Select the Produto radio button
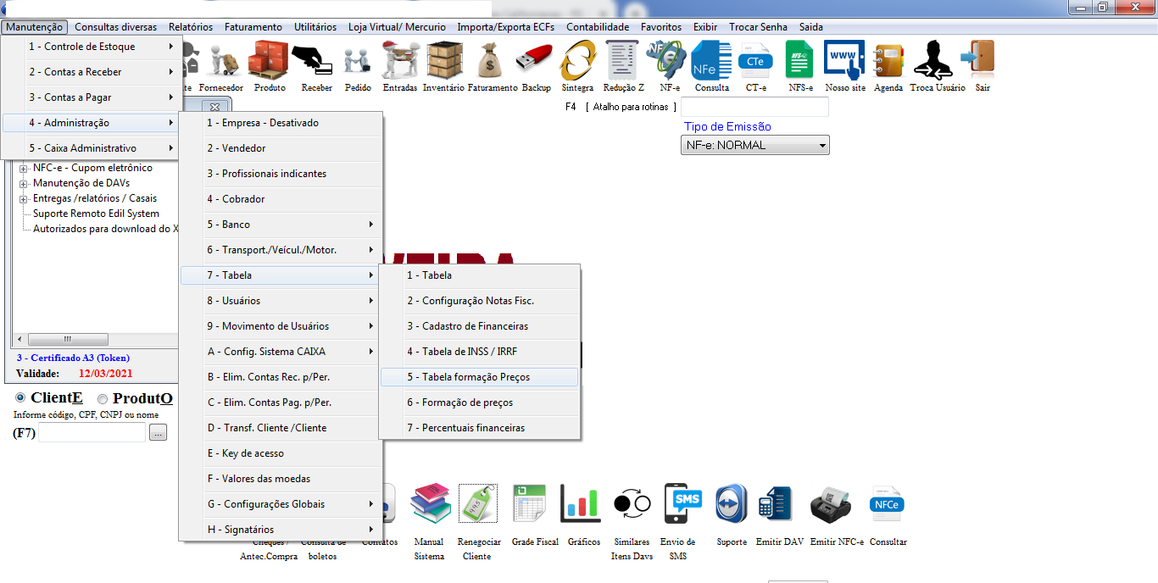The height and width of the screenshot is (583, 1158). [x=103, y=399]
